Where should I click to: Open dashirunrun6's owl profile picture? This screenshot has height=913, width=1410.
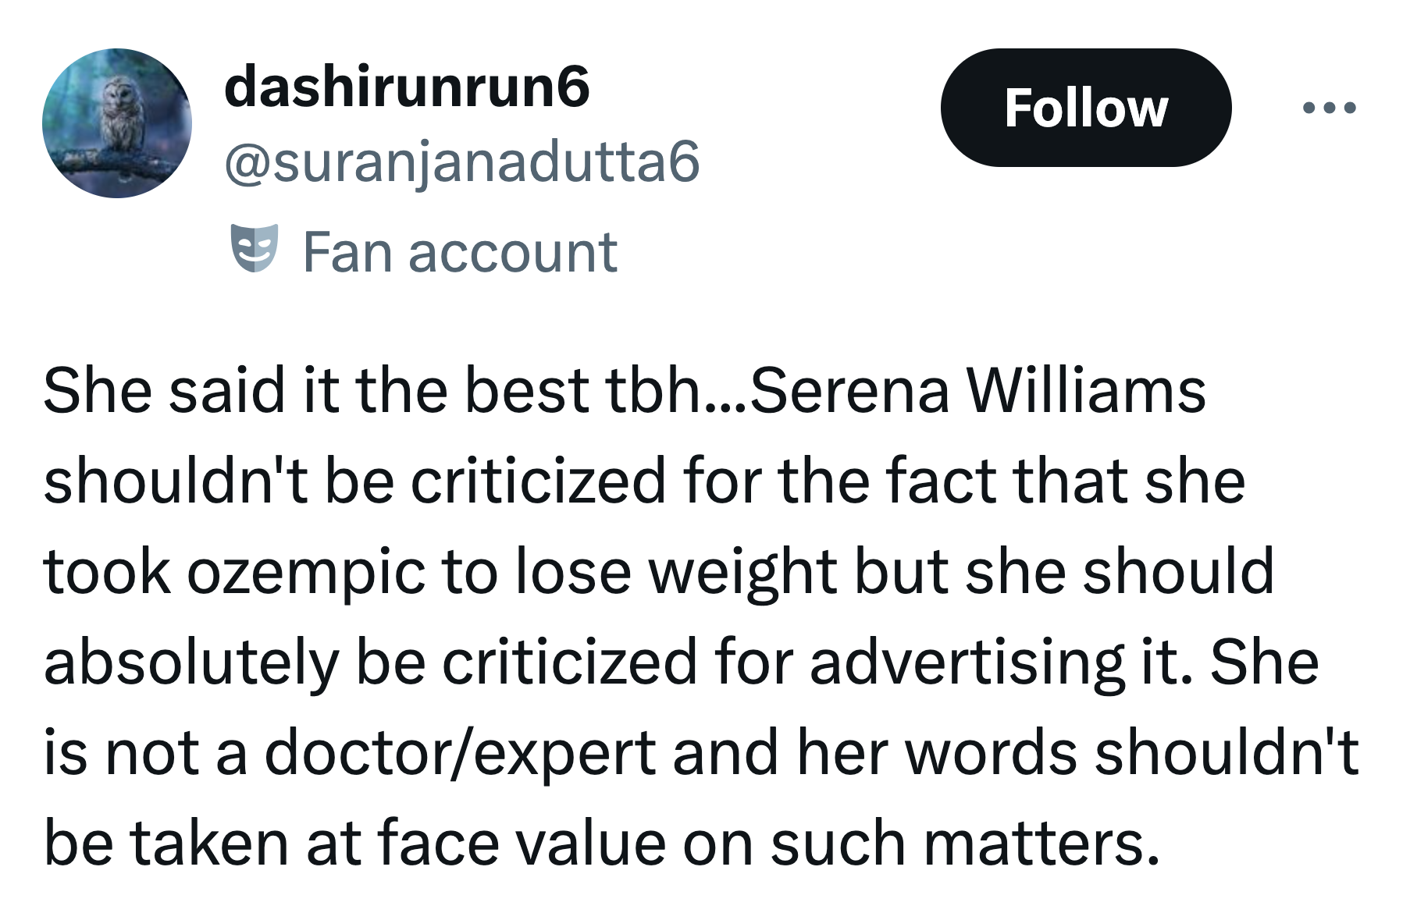pyautogui.click(x=121, y=125)
